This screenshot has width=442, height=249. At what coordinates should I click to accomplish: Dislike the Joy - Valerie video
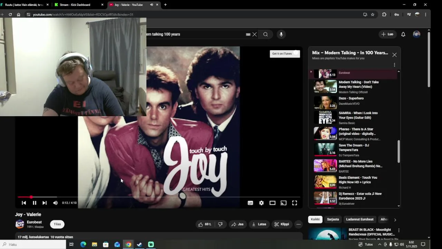click(x=220, y=224)
